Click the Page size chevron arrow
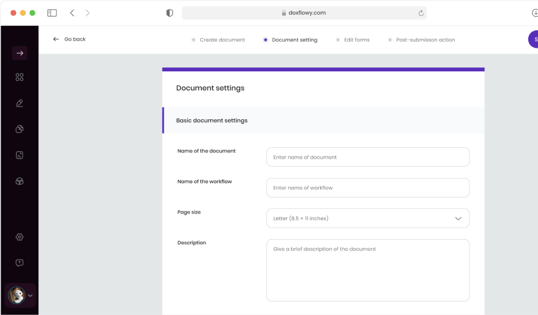The width and height of the screenshot is (538, 315). click(x=458, y=219)
